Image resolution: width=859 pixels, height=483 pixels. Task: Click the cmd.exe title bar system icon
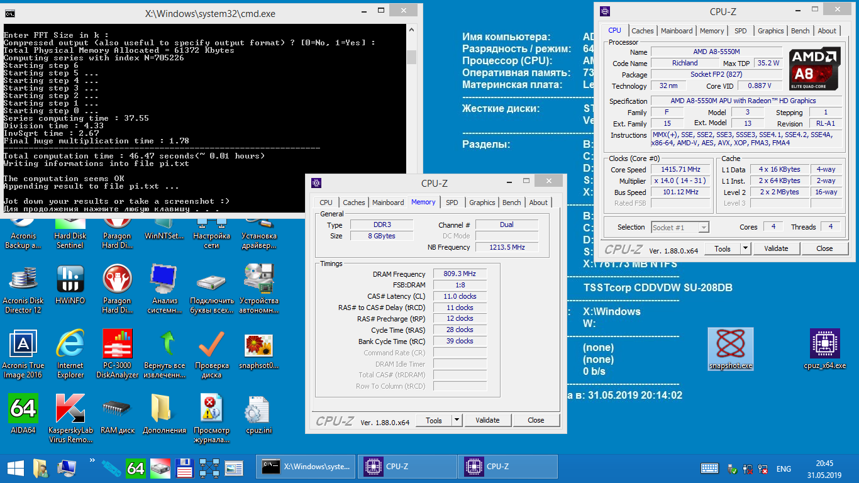coord(10,13)
